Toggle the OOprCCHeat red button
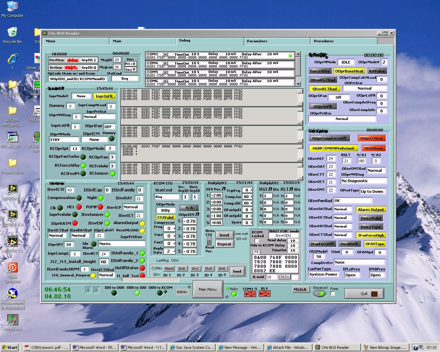This screenshot has height=352, width=440. click(371, 138)
